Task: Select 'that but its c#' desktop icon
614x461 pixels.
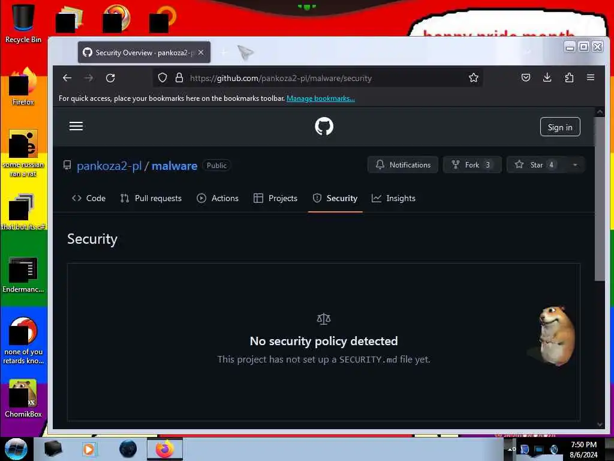Action: coord(23,212)
